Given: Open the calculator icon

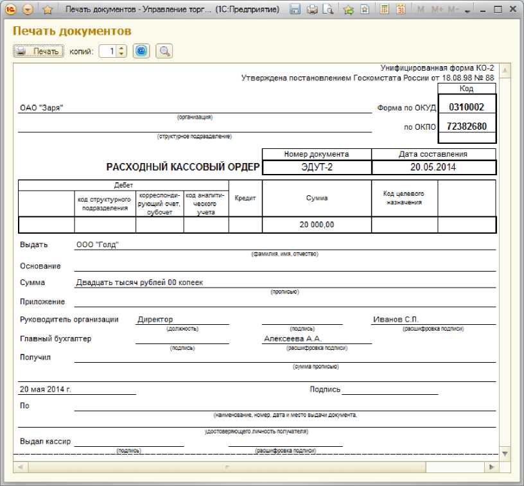Looking at the screenshot, I should [385, 10].
